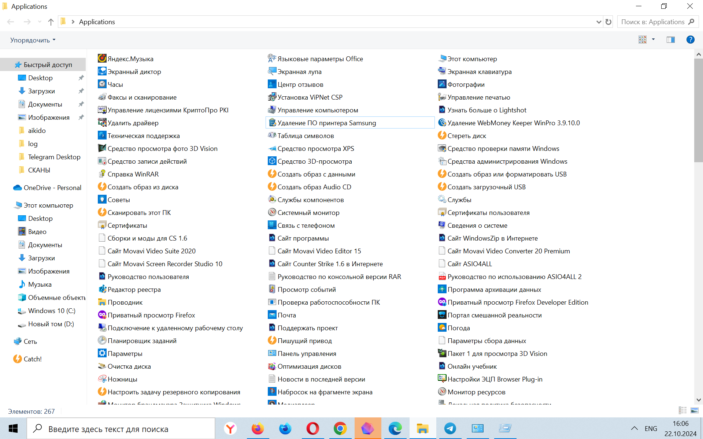Select Удаление ПО принтера Samsung item
This screenshot has height=439, width=703.
tap(350, 123)
